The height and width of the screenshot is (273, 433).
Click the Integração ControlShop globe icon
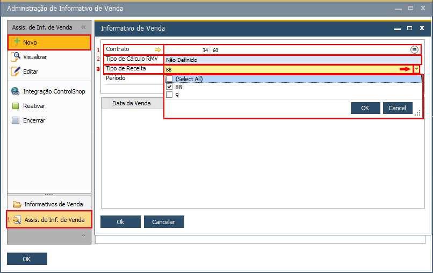[16, 91]
